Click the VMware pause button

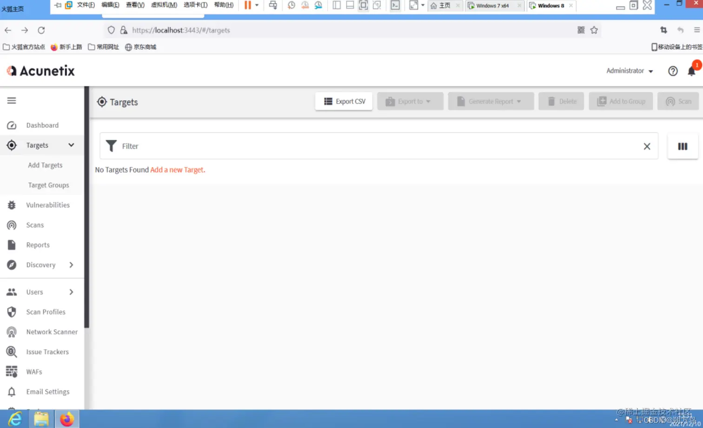[x=248, y=5]
